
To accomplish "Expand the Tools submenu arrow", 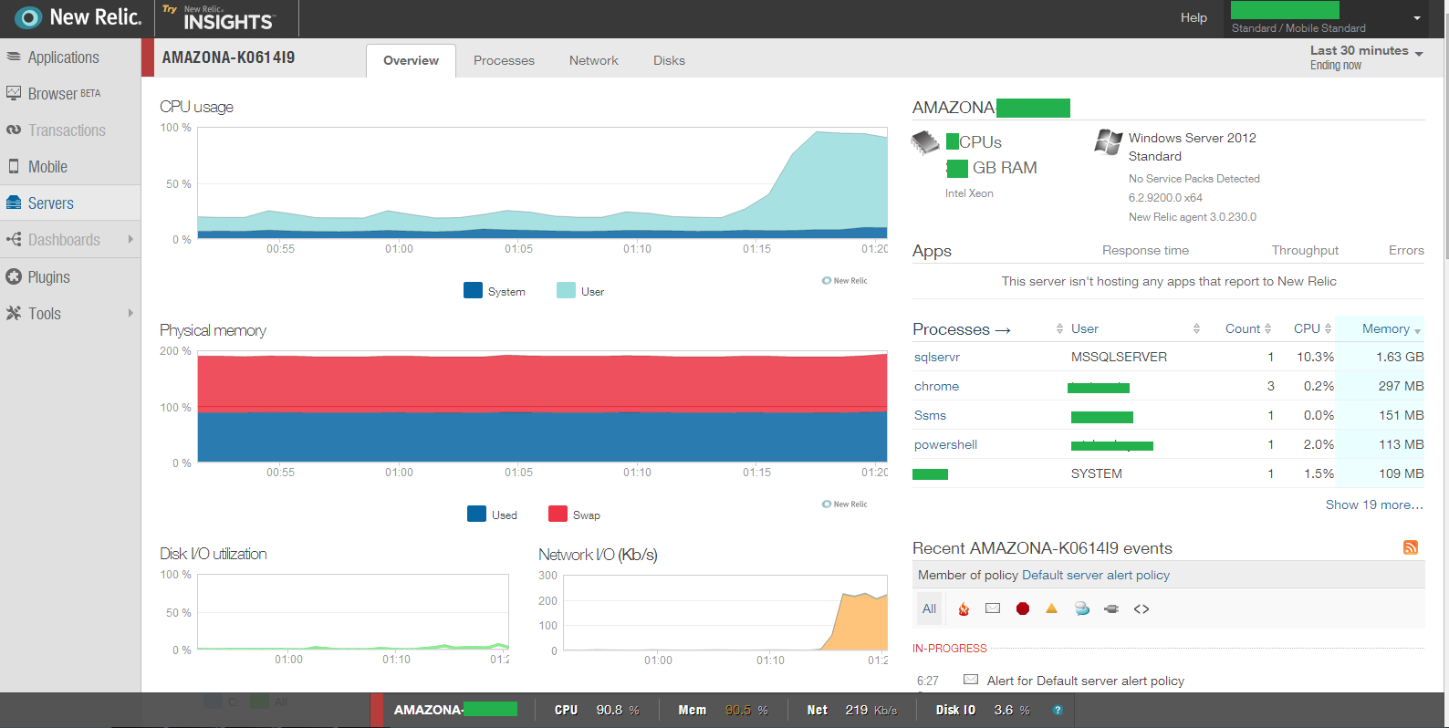I will [130, 313].
